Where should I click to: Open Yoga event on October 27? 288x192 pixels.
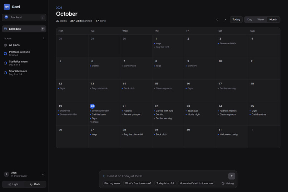click(x=94, y=134)
